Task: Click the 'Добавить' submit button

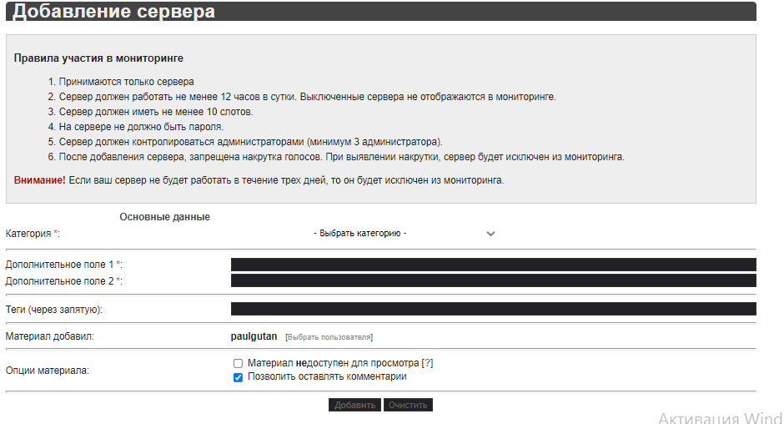Action: click(x=354, y=405)
